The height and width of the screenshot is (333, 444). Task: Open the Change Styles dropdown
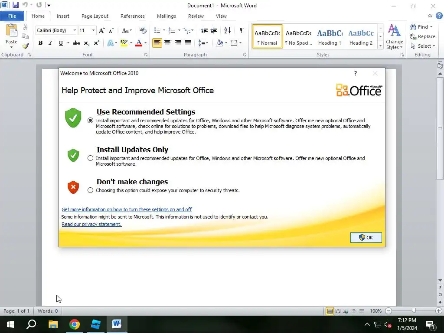pos(395,37)
